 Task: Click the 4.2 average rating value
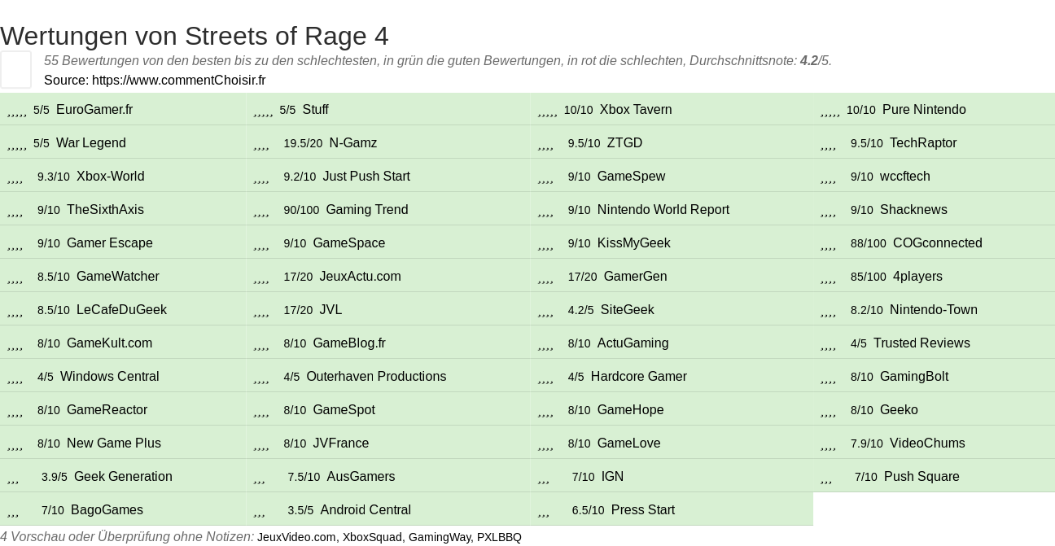click(808, 60)
